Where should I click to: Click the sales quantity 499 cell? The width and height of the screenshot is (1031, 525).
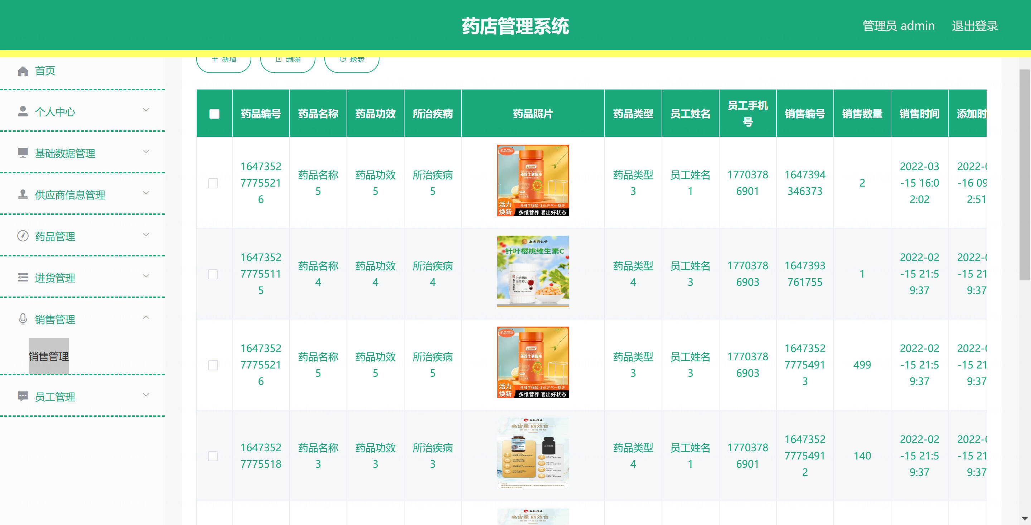click(x=862, y=365)
